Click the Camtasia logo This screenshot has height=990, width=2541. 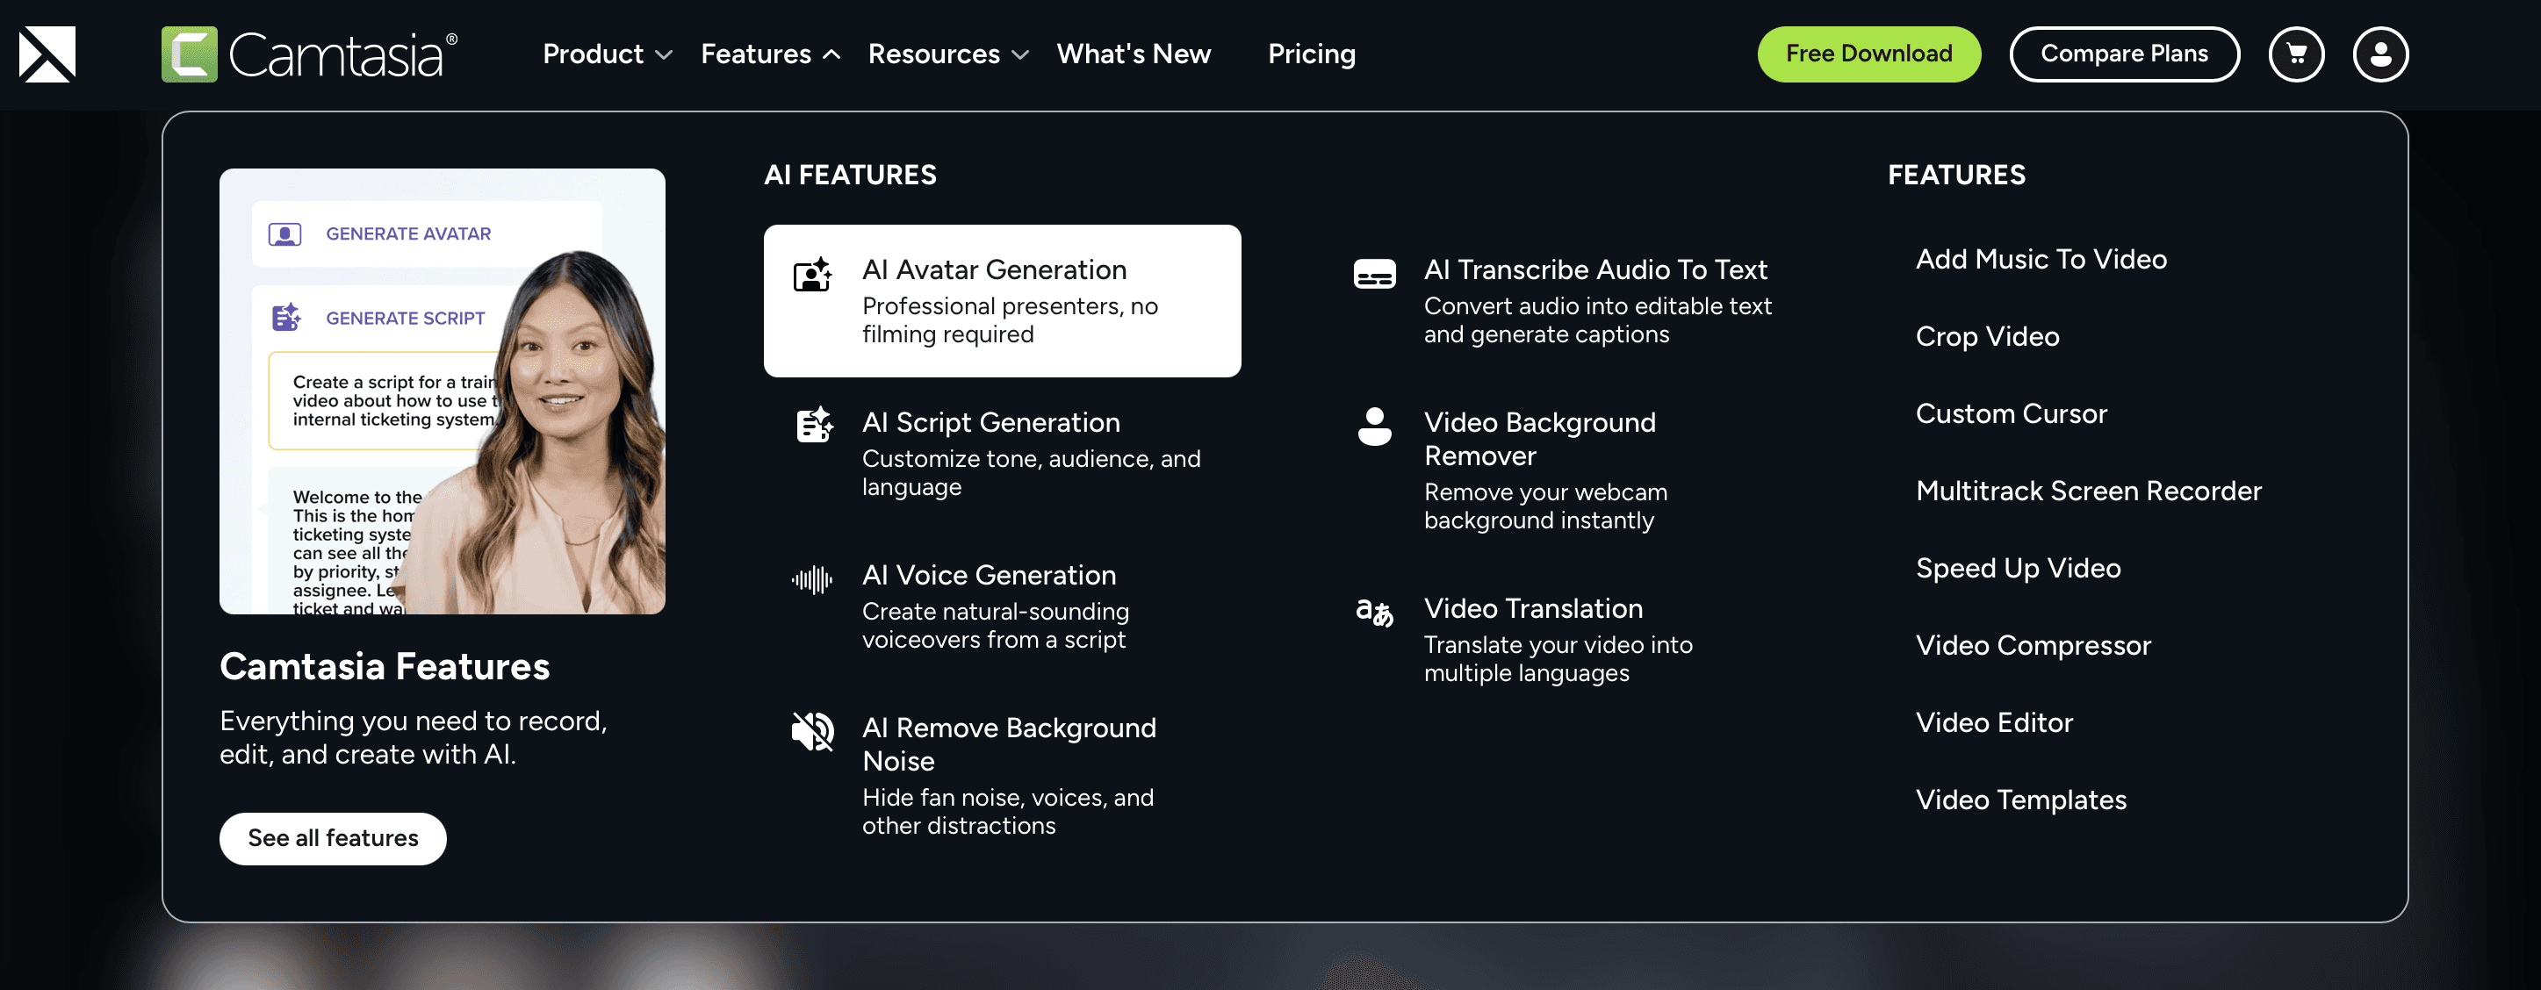(x=310, y=54)
